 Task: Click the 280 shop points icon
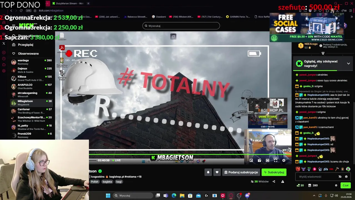tap(313, 185)
